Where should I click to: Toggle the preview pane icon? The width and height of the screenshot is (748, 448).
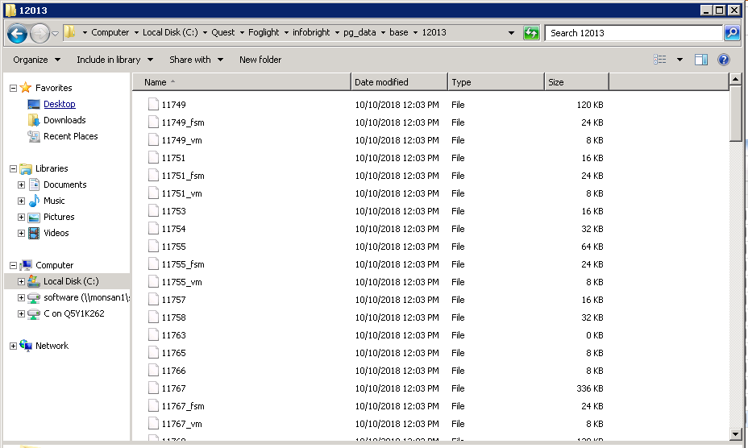coord(700,60)
